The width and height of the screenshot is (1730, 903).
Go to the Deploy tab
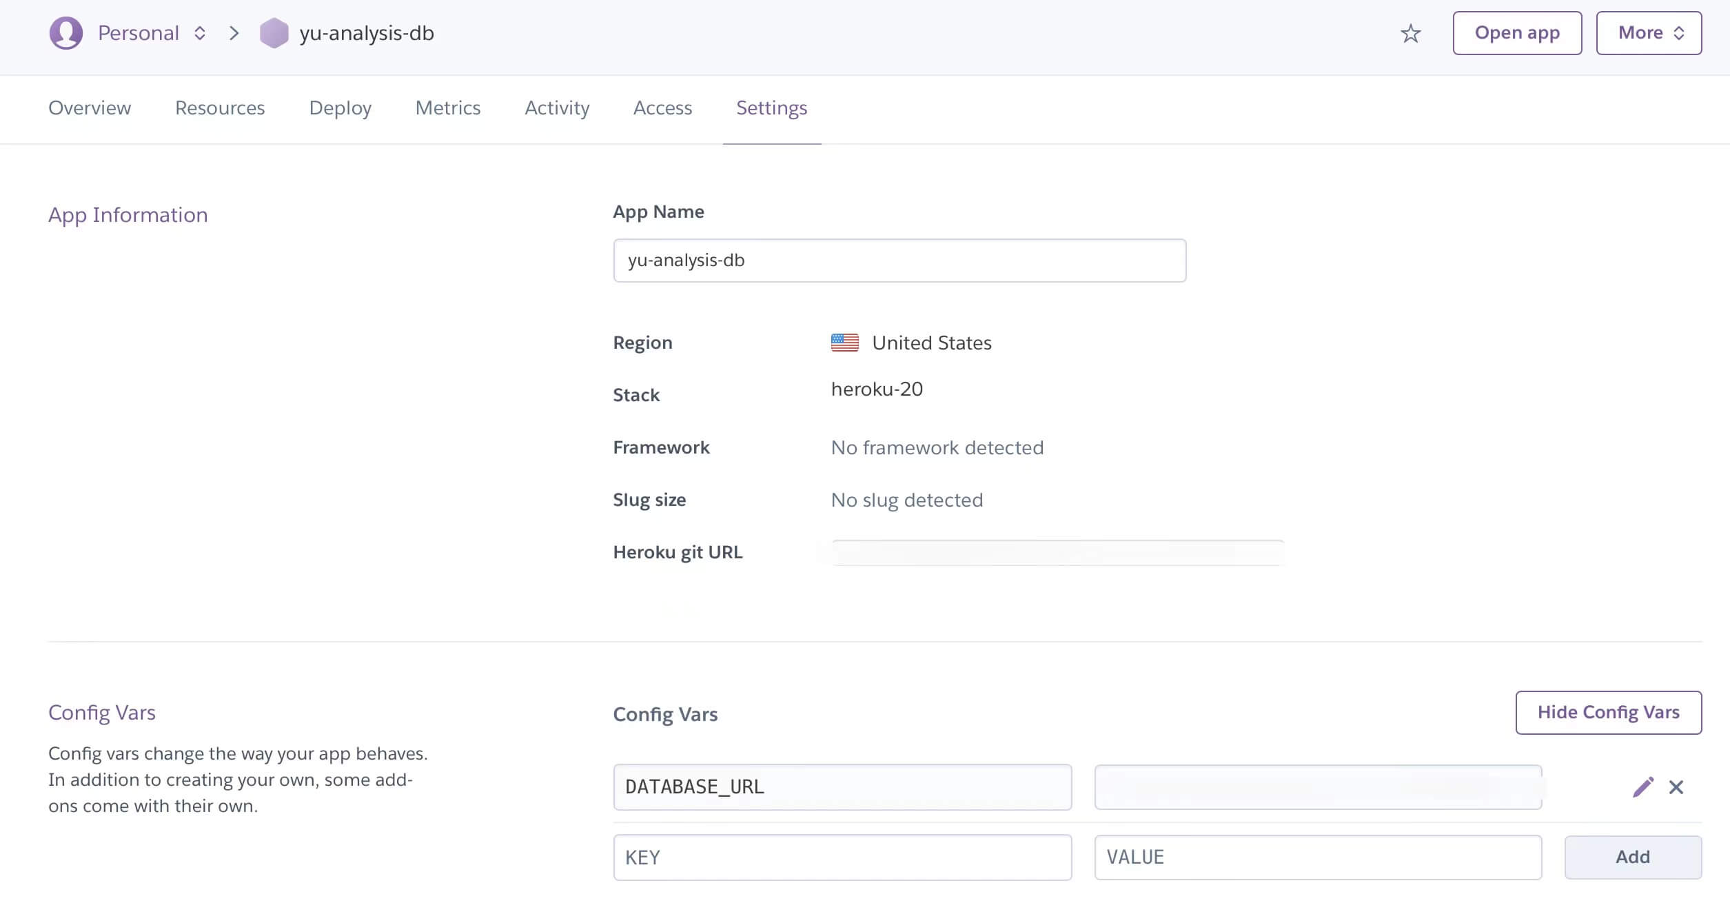pos(340,108)
